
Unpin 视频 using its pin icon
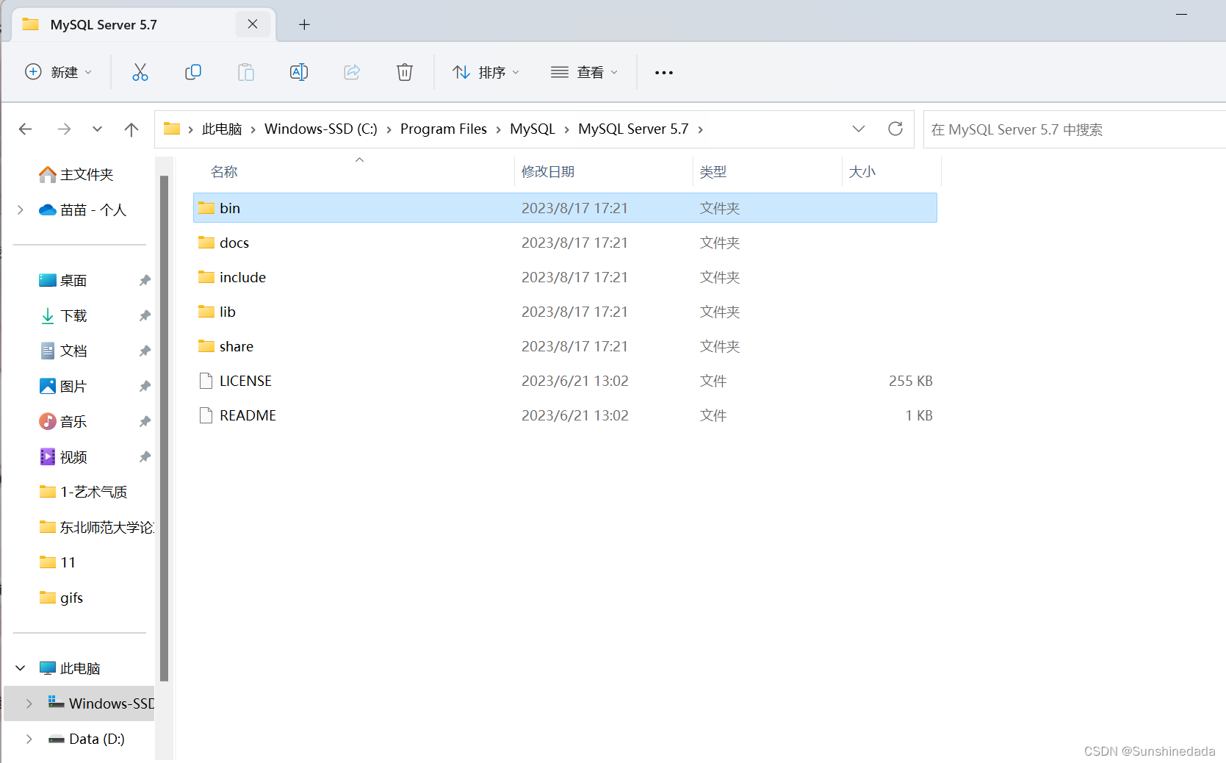[145, 457]
